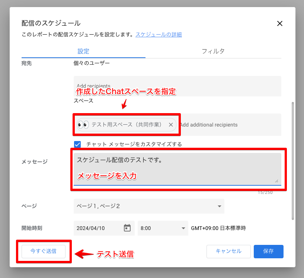Click the Add additional recipients field
Image resolution: width=304 pixels, height=278 pixels.
click(223, 125)
